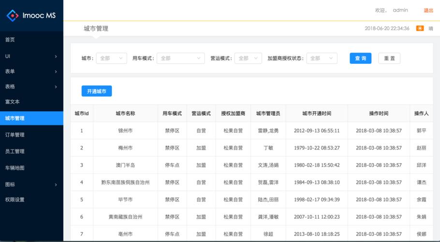Click the Imooc MS diamond logo icon
This screenshot has height=242, width=440.
click(13, 15)
